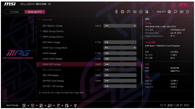Click the DRAM VPP Voltage input field
This screenshot has height=109, width=195.
coord(120,64)
